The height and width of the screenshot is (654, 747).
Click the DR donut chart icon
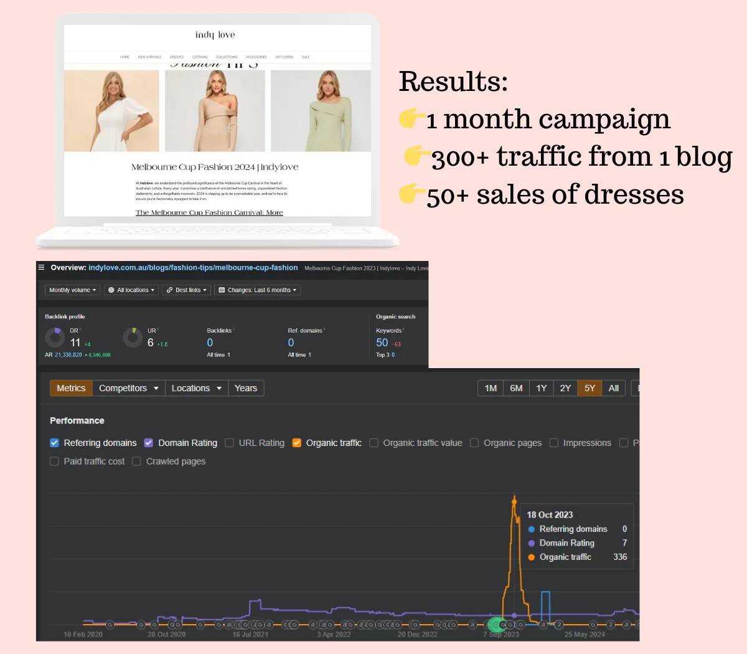click(x=55, y=337)
